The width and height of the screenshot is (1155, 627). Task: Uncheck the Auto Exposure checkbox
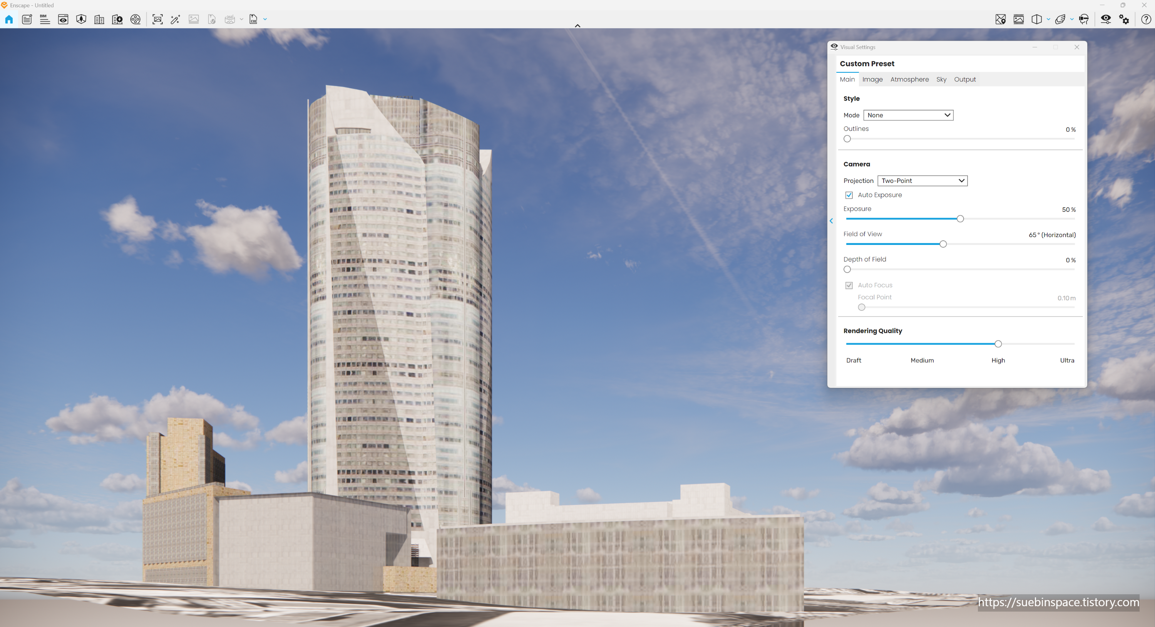click(x=849, y=195)
